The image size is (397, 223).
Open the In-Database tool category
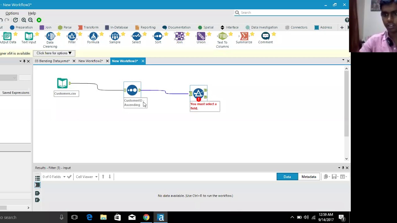point(116,27)
